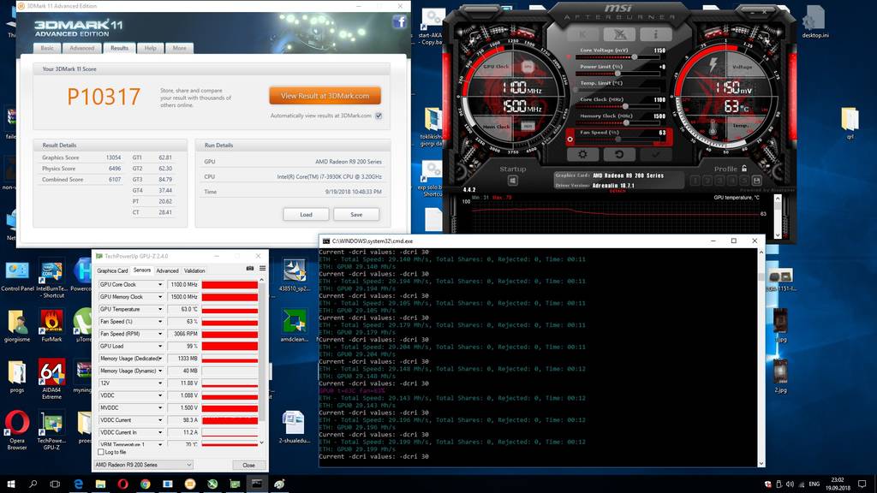This screenshot has width=877, height=493.
Task: Open AMD Radeon R9 200 Series GPU selector
Action: tap(143, 465)
